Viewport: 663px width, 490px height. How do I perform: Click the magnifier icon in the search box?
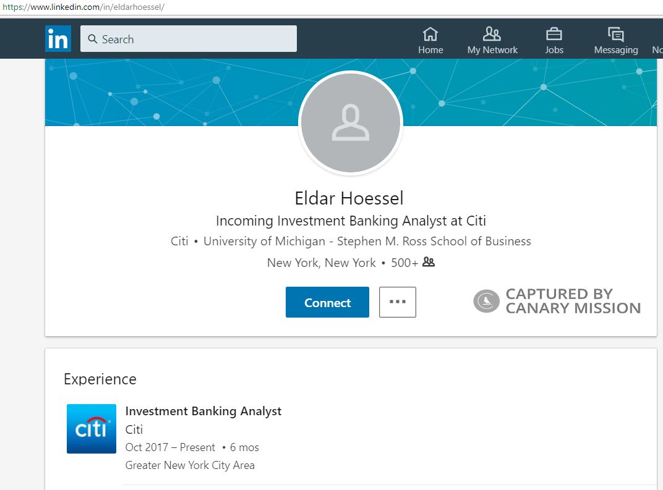93,39
